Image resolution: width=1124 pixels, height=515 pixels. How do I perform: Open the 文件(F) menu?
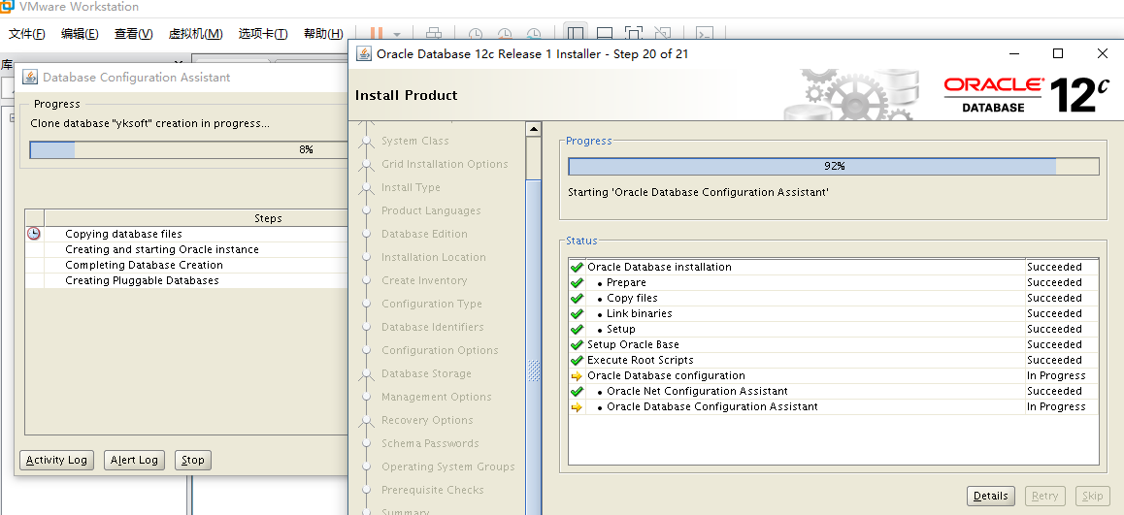(27, 34)
